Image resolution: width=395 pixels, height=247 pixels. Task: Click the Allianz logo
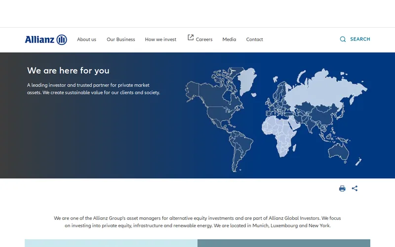[x=46, y=40]
